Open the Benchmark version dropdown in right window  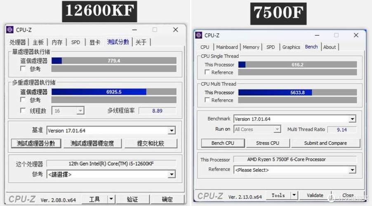(x=352, y=119)
